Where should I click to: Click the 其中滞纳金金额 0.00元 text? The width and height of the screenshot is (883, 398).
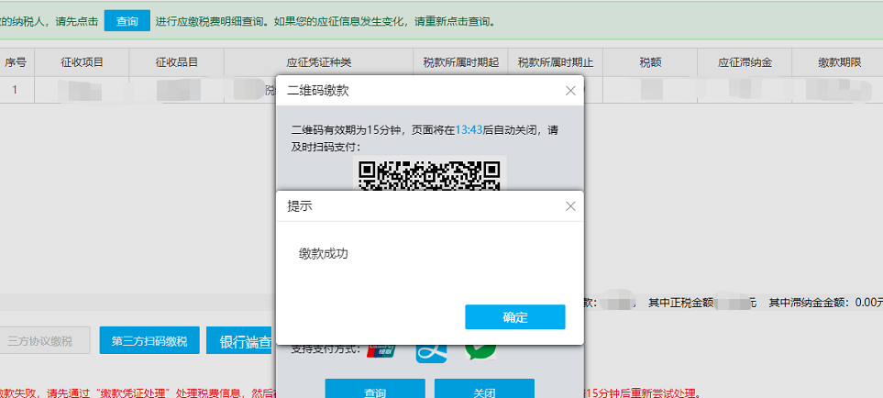pyautogui.click(x=826, y=303)
